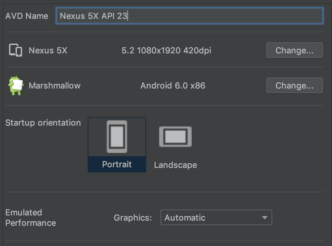
Task: Change the Nexus 5X hardware device
Action: click(294, 50)
